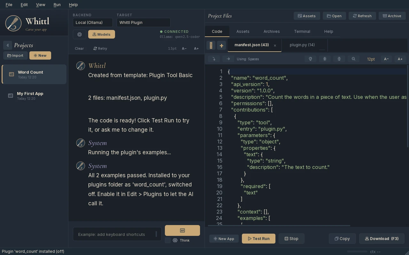Open the backend settings gear
The width and height of the screenshot is (409, 255).
click(x=80, y=34)
